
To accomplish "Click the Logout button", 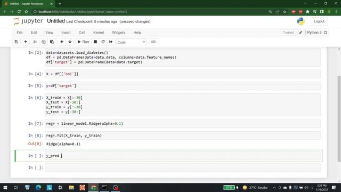I will click(x=319, y=21).
